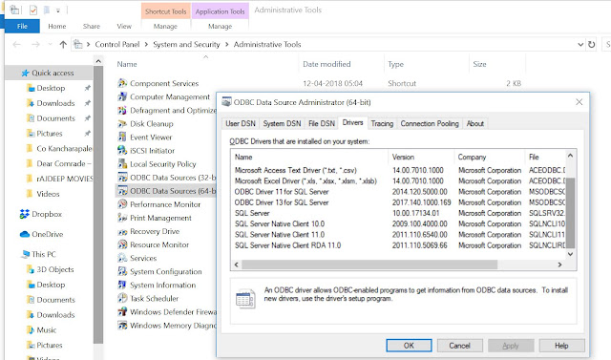Image resolution: width=611 pixels, height=360 pixels.
Task: Select ODBC Data Sources (32-bit) icon
Action: [x=122, y=178]
